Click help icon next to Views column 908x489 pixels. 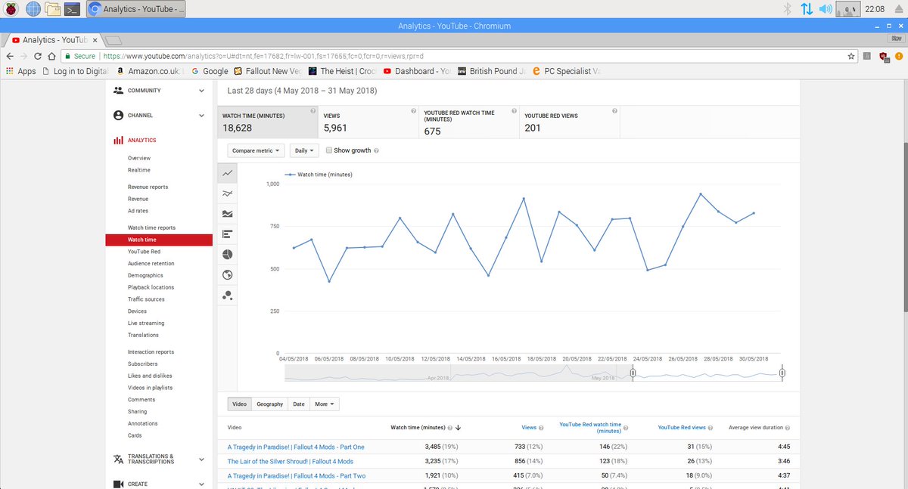[x=541, y=428]
